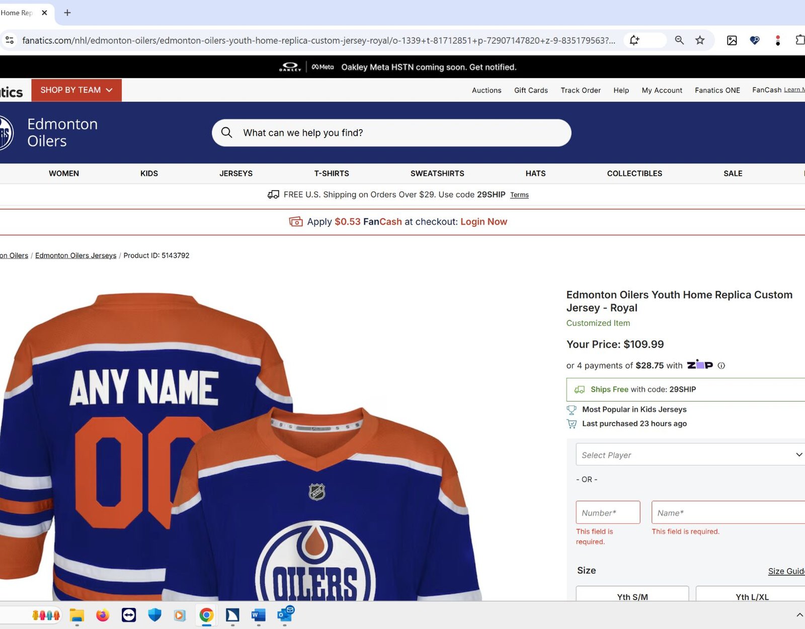This screenshot has width=805, height=629.
Task: Select size Yth L/XL
Action: pyautogui.click(x=750, y=594)
